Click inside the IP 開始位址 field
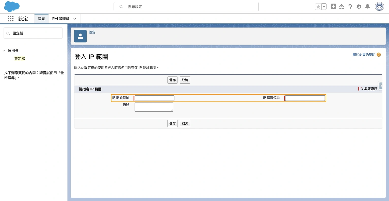The height and width of the screenshot is (201, 389). tap(154, 98)
